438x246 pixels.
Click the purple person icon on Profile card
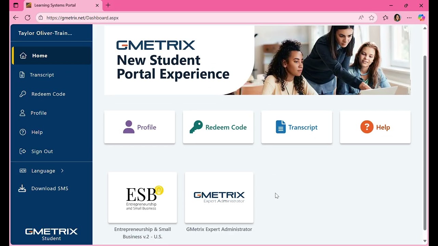point(129,127)
